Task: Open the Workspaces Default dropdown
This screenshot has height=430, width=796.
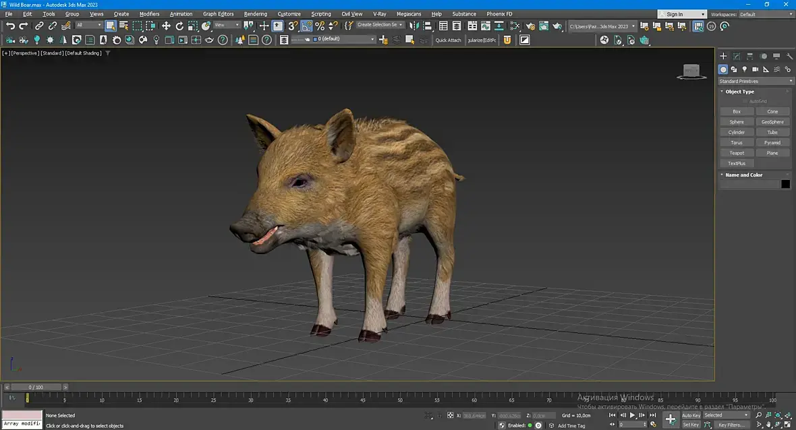Action: (766, 14)
